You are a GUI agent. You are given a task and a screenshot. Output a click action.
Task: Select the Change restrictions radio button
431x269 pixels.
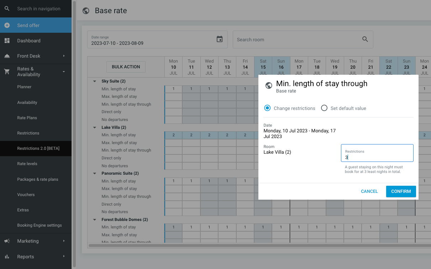pos(268,108)
